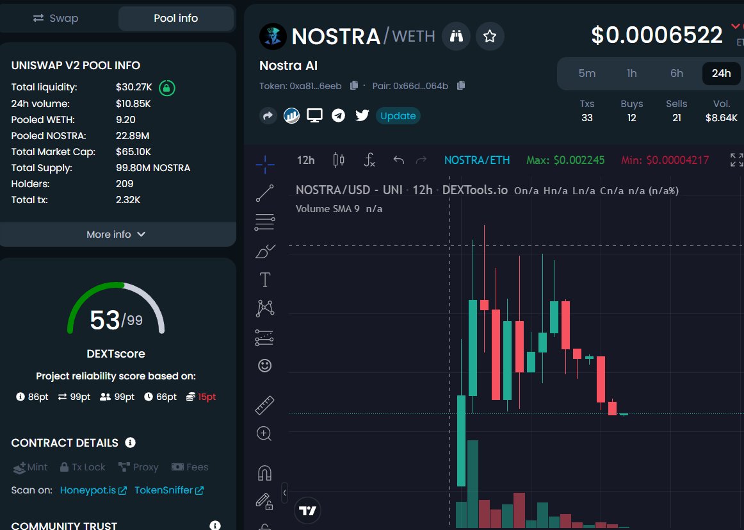Screen dimensions: 744x530
Task: Toggle fullscreen chart mode
Action: tap(736, 160)
